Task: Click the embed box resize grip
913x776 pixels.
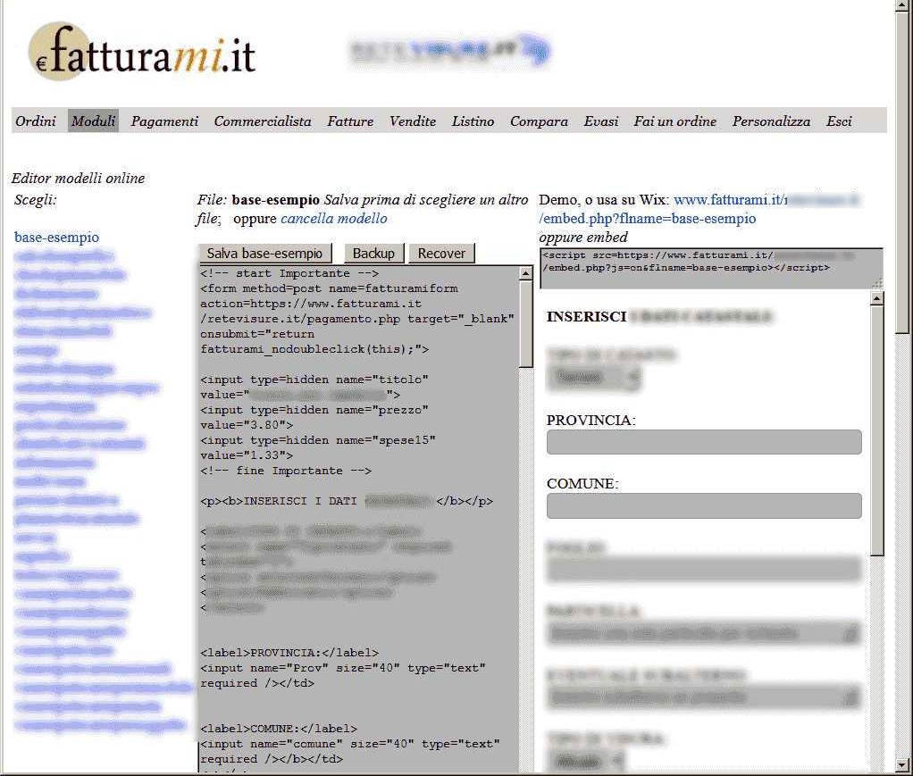Action: point(877,283)
